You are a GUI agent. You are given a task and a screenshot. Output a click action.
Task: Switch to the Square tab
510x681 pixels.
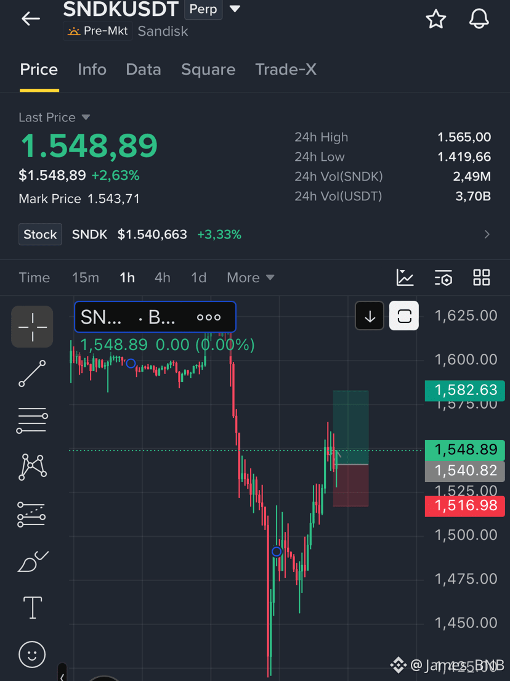pos(208,70)
